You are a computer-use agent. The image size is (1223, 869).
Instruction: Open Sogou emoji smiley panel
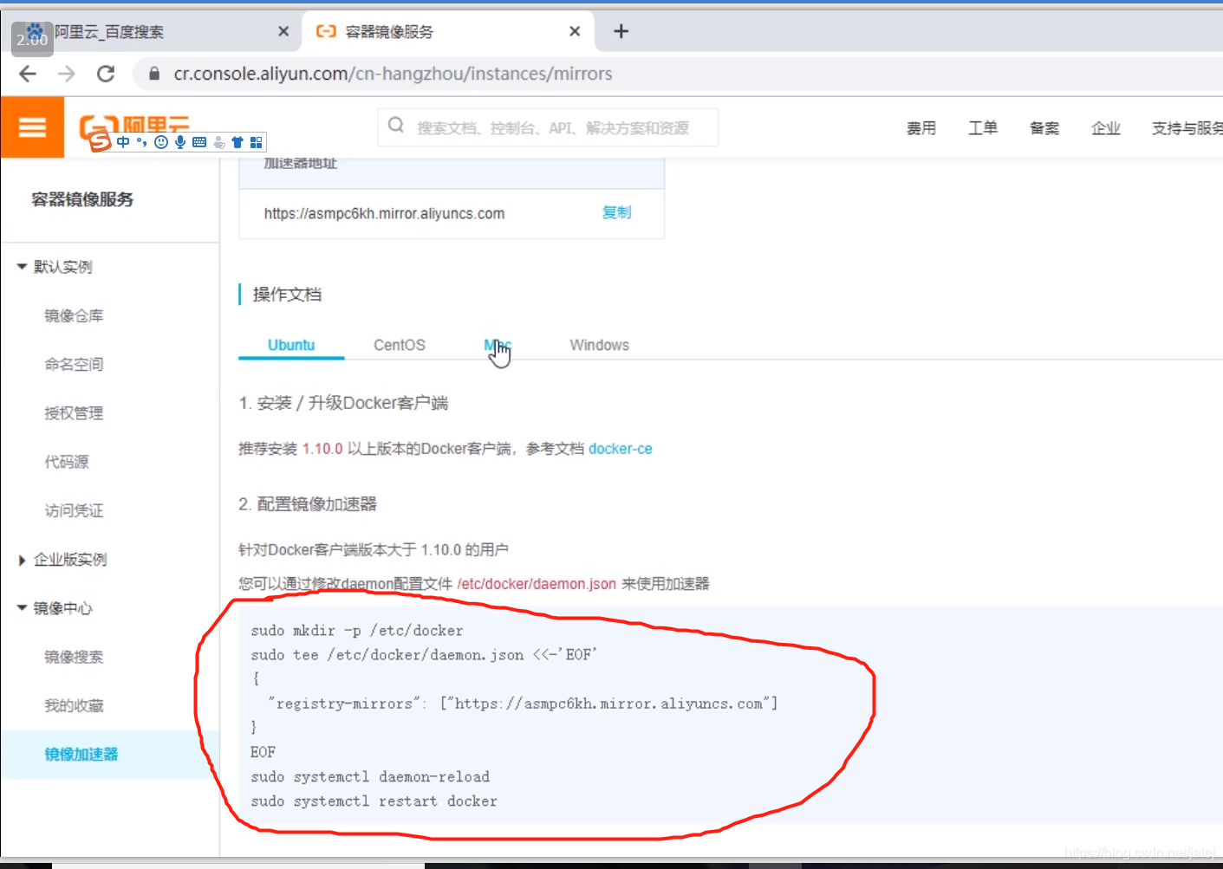161,142
